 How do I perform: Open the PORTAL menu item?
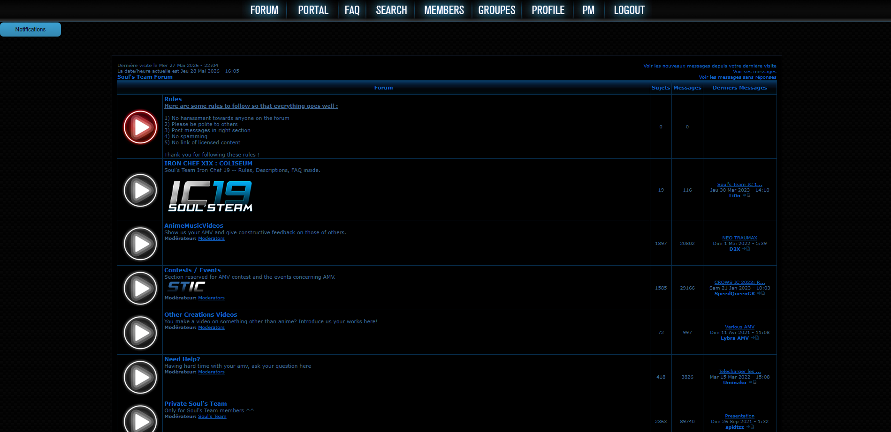(313, 10)
